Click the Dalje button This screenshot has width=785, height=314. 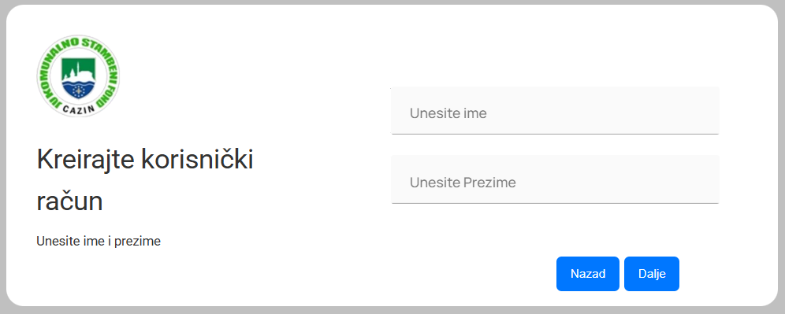(x=651, y=274)
